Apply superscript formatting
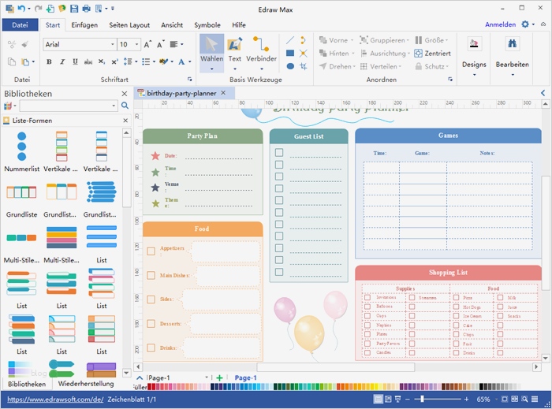This screenshot has width=552, height=409. (114, 62)
